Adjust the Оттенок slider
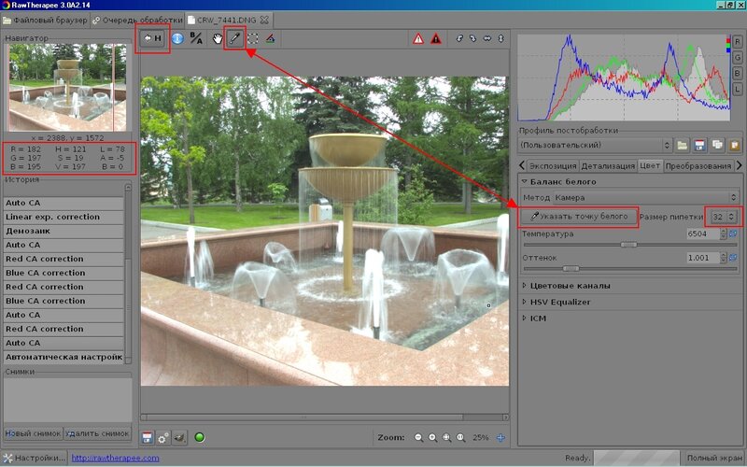 571,269
